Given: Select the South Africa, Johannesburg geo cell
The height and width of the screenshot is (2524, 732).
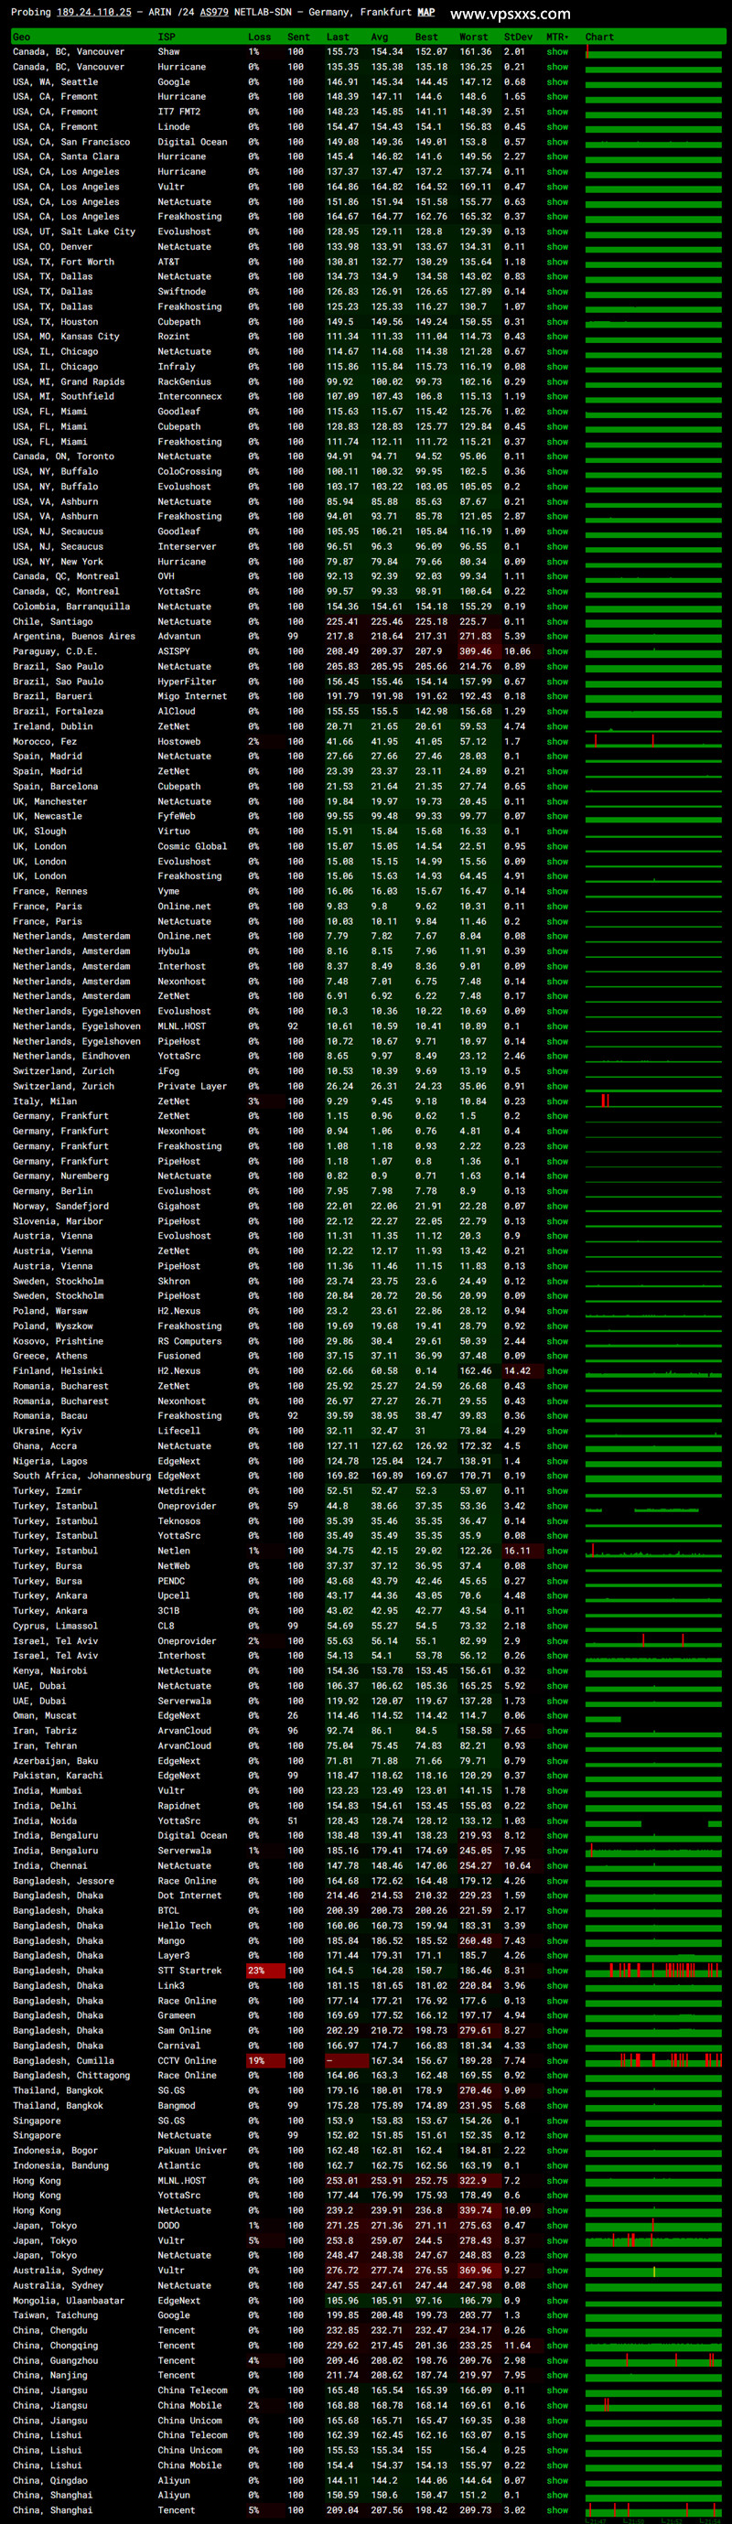Looking at the screenshot, I should click(x=82, y=1476).
